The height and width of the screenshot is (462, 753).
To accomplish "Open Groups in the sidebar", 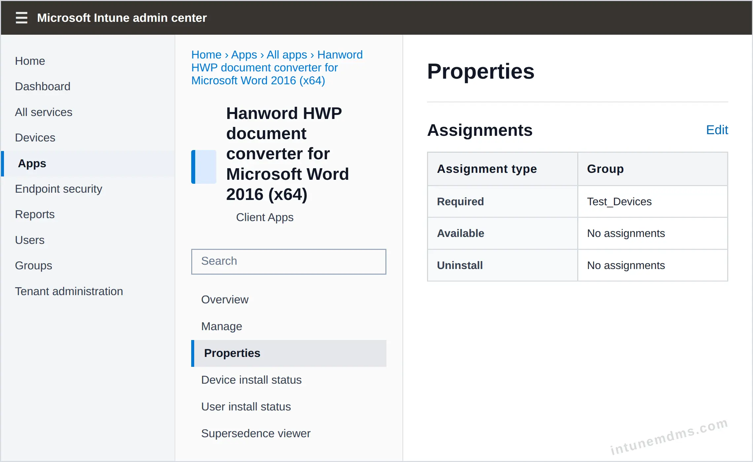I will coord(34,265).
